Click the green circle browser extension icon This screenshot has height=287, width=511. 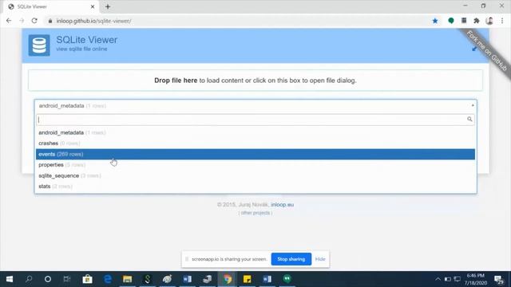tap(451, 21)
